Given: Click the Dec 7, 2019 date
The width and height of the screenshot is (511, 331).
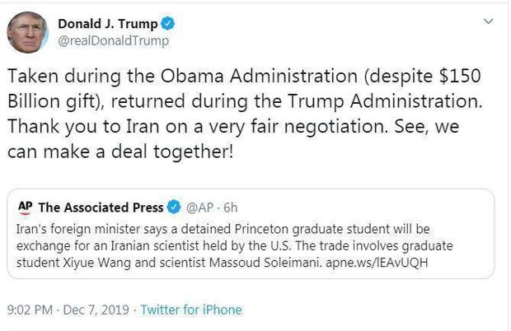Looking at the screenshot, I should tap(96, 310).
